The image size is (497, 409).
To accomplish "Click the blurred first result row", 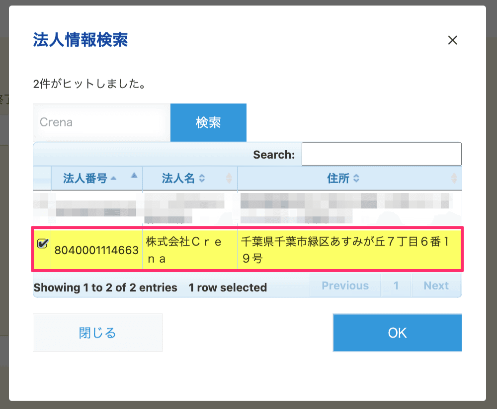I will pyautogui.click(x=247, y=208).
